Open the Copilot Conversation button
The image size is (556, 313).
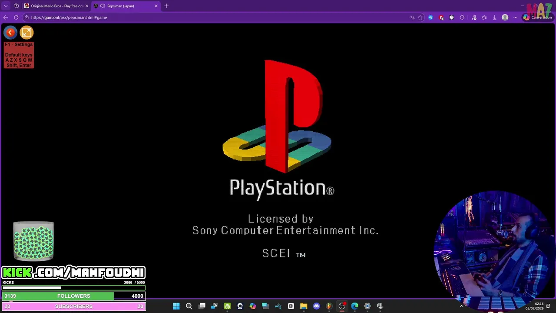click(537, 17)
